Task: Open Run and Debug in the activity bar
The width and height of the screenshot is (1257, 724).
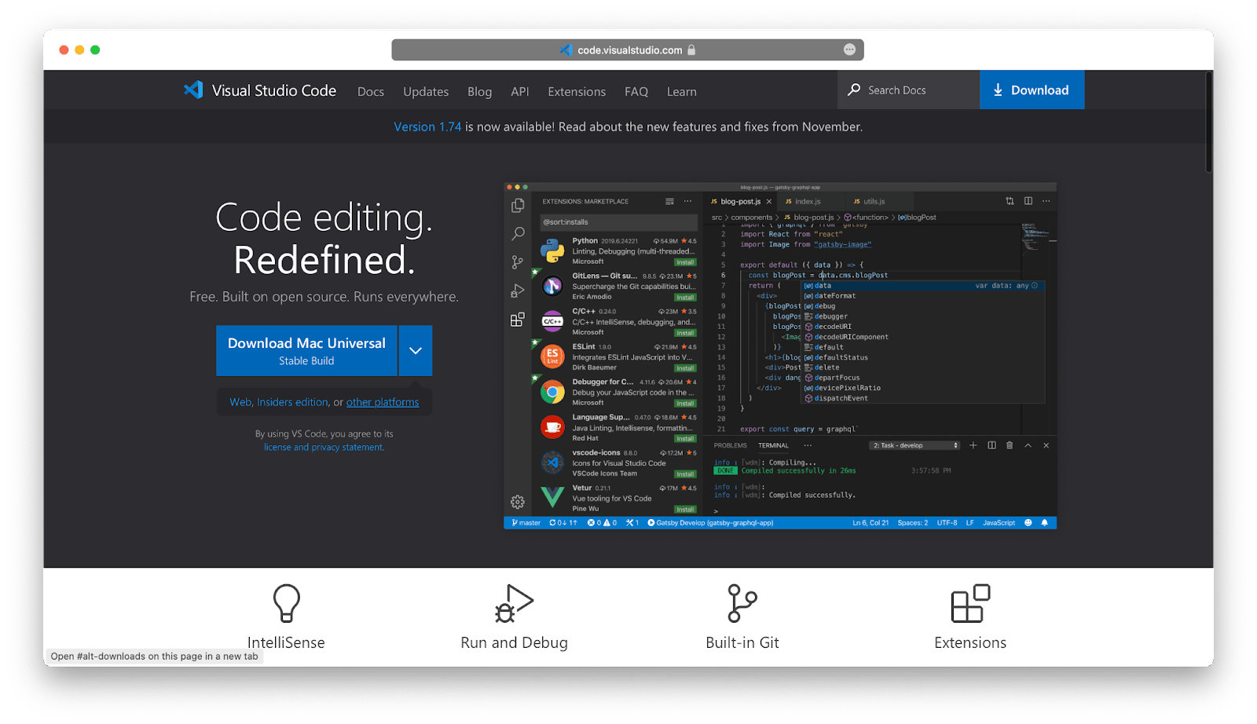Action: click(517, 290)
